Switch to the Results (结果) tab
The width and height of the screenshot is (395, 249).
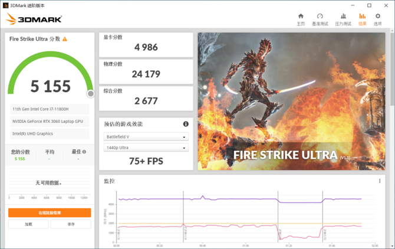pyautogui.click(x=362, y=19)
